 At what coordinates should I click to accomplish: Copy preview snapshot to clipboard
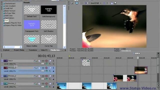point(111,3)
